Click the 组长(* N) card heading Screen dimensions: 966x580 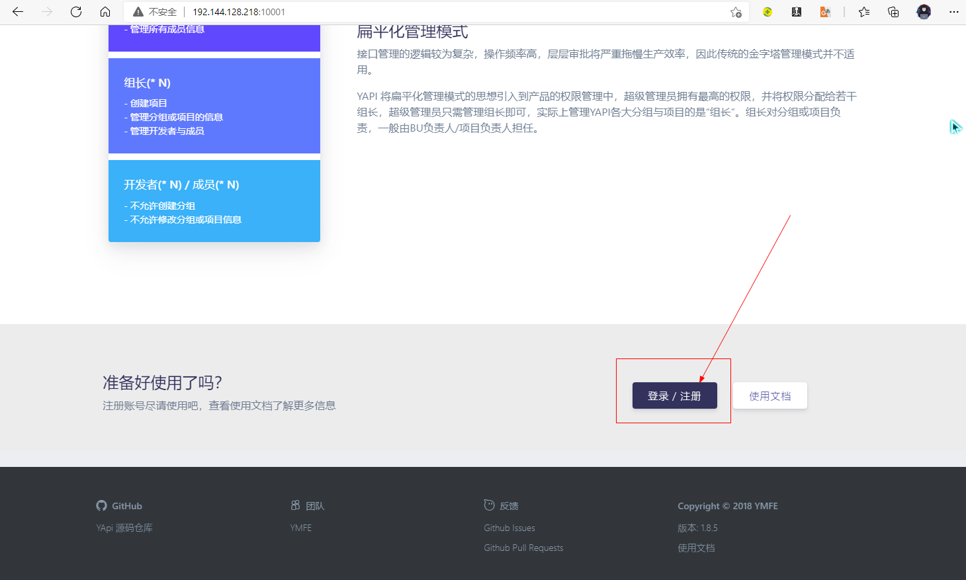[147, 83]
